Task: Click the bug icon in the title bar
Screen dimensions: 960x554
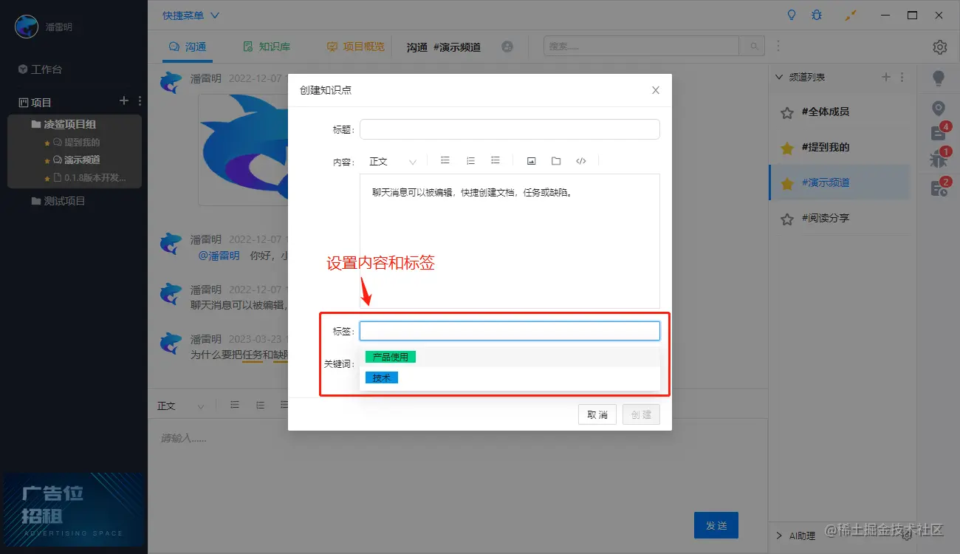Action: tap(816, 15)
